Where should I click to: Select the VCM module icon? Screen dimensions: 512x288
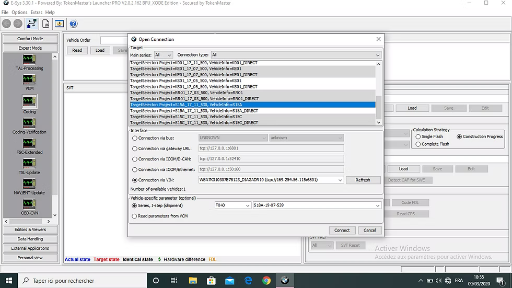29,79
